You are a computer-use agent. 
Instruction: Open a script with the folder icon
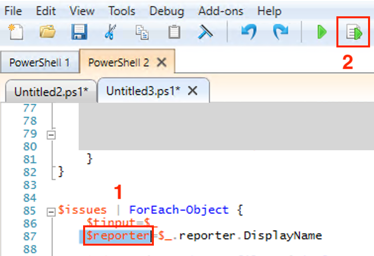(47, 33)
